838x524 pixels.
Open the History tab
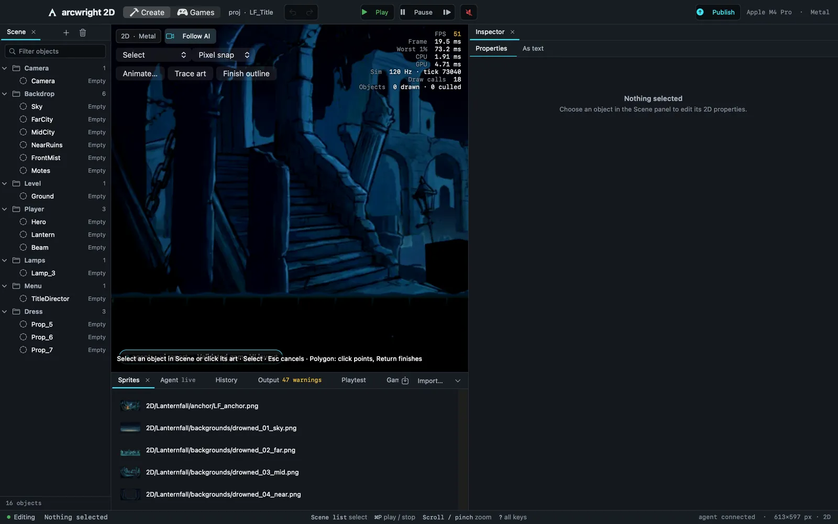pos(226,380)
